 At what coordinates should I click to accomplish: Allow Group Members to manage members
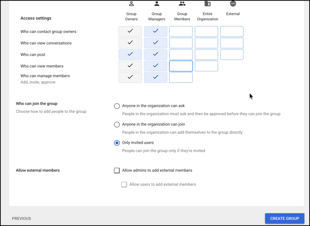[x=181, y=78]
